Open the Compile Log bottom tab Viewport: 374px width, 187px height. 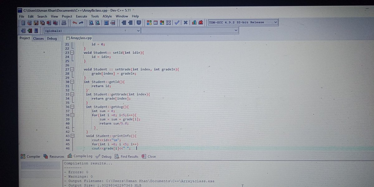pyautogui.click(x=80, y=156)
